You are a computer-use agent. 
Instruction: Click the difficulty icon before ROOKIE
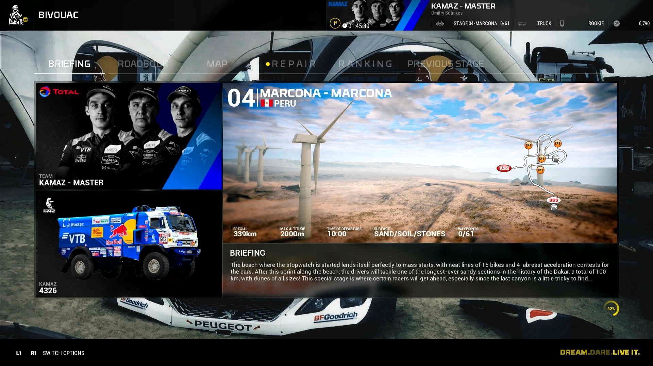pos(562,23)
